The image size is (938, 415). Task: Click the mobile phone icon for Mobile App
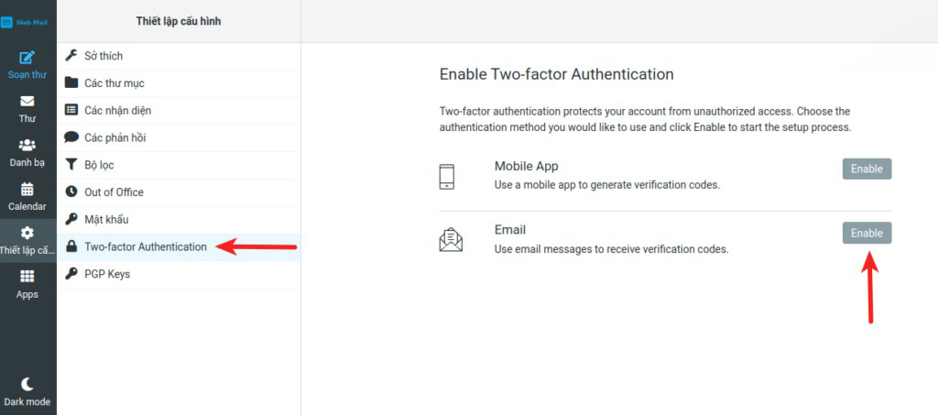447,176
